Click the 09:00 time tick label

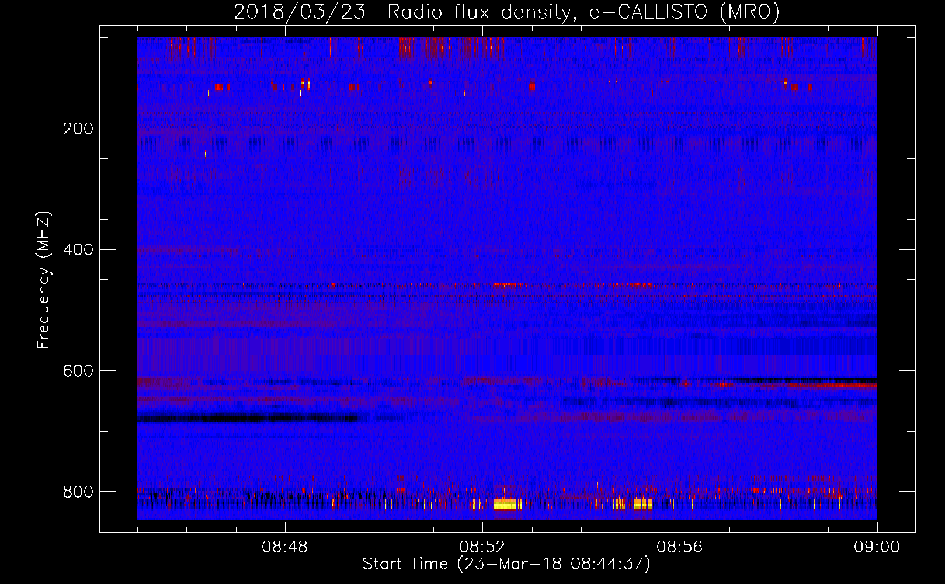click(x=877, y=547)
